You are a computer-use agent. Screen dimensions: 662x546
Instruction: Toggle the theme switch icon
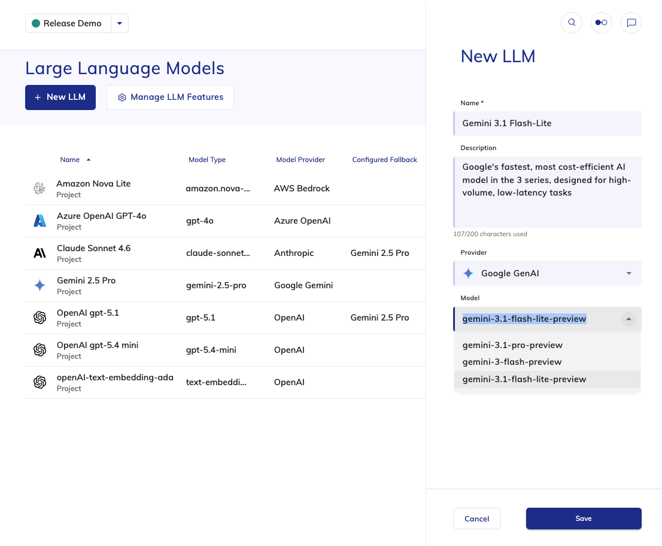pos(601,22)
